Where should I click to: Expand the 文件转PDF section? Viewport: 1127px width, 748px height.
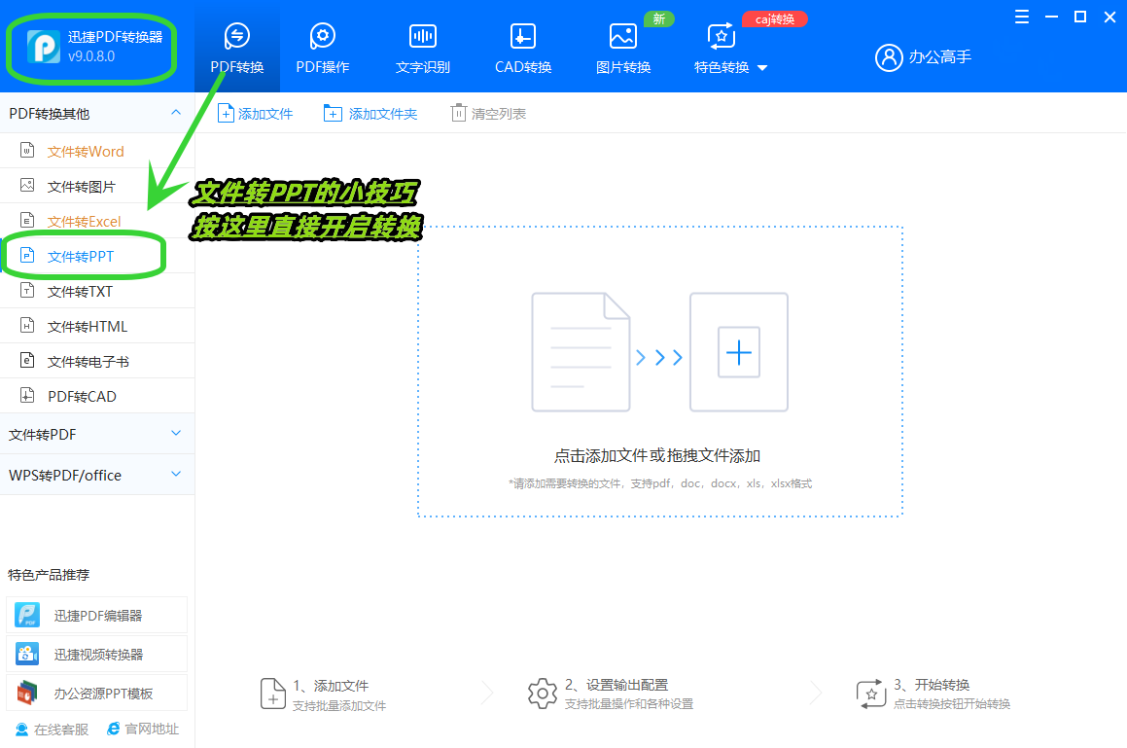click(x=97, y=434)
